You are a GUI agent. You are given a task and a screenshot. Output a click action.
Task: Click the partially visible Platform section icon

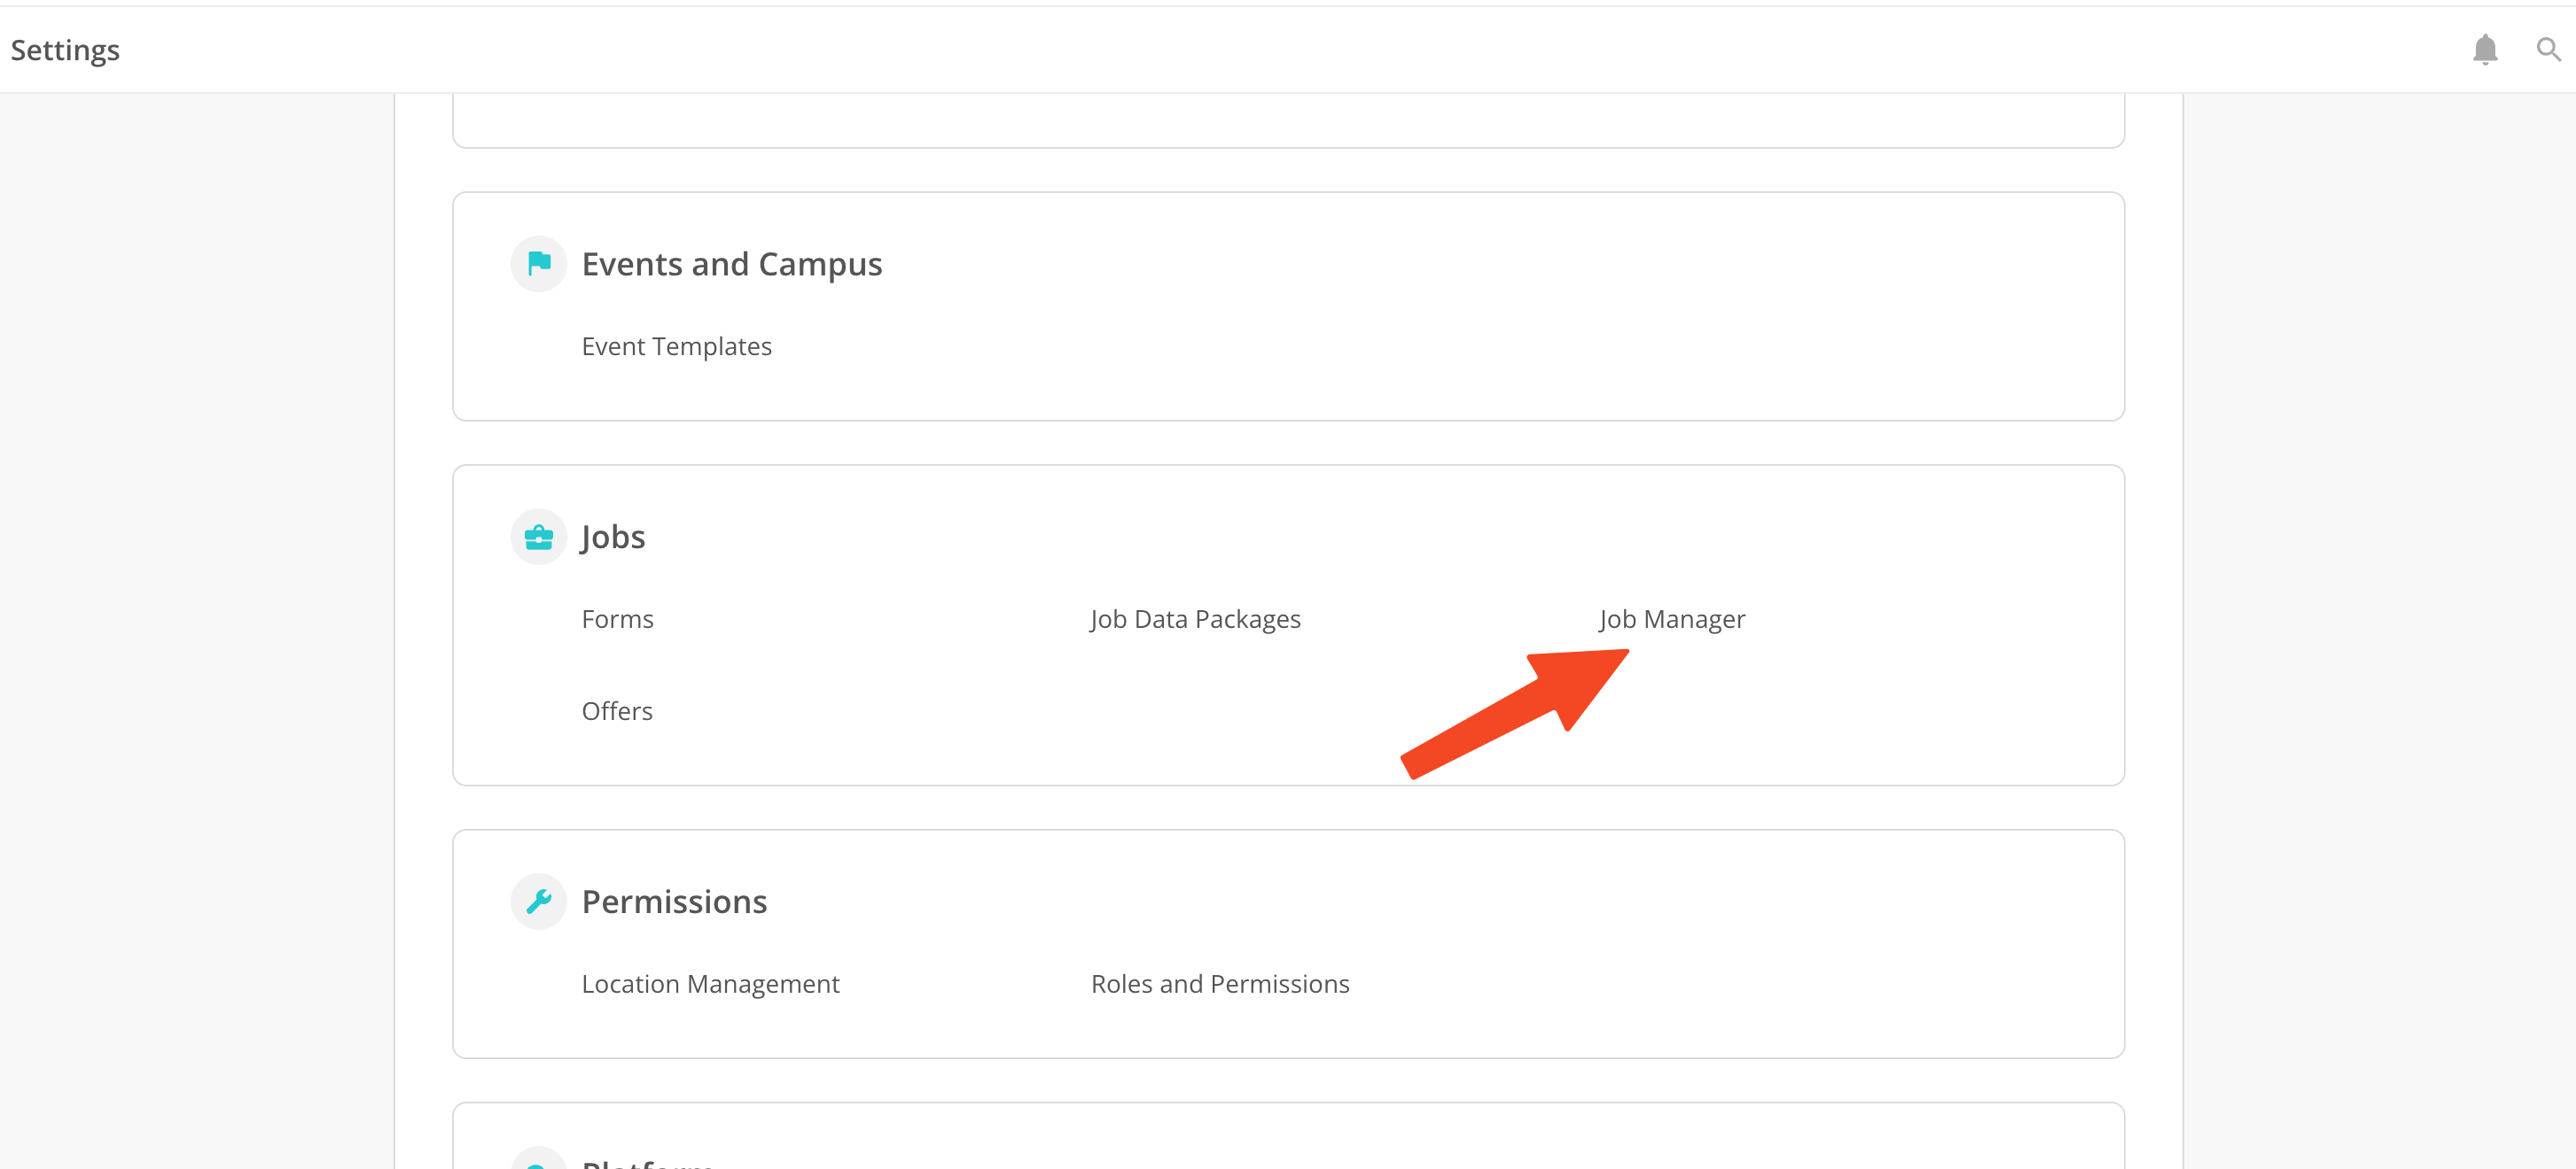point(539,1161)
